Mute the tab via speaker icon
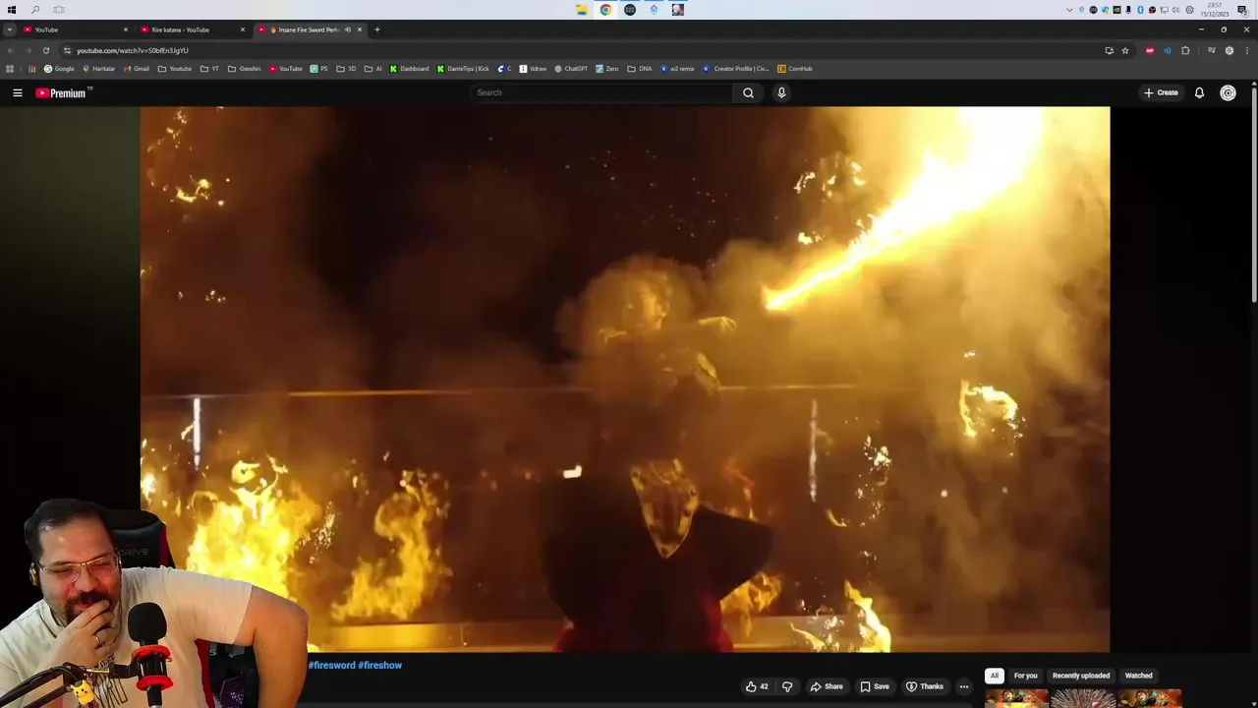The height and width of the screenshot is (708, 1258). point(347,29)
